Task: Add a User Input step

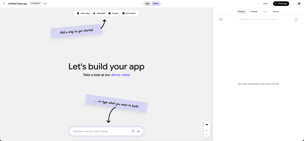Action: click(x=83, y=13)
